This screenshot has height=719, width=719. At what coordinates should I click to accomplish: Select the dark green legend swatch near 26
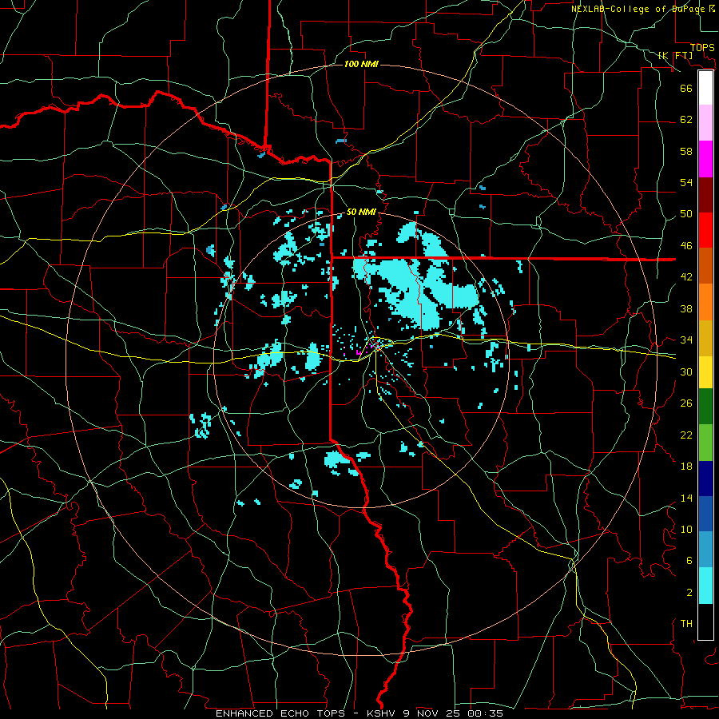(x=705, y=407)
